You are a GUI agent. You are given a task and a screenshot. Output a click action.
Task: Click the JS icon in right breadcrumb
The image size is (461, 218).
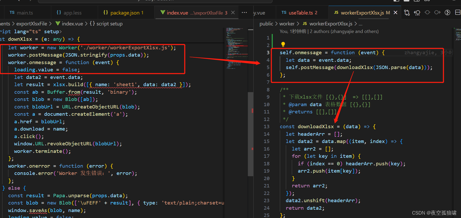pos(305,24)
